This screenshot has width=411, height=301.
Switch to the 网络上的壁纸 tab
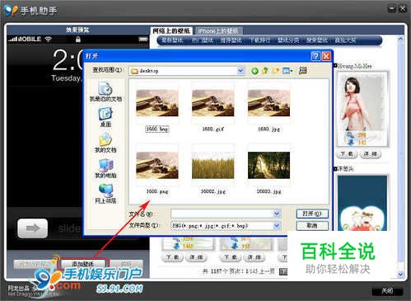[x=171, y=31]
